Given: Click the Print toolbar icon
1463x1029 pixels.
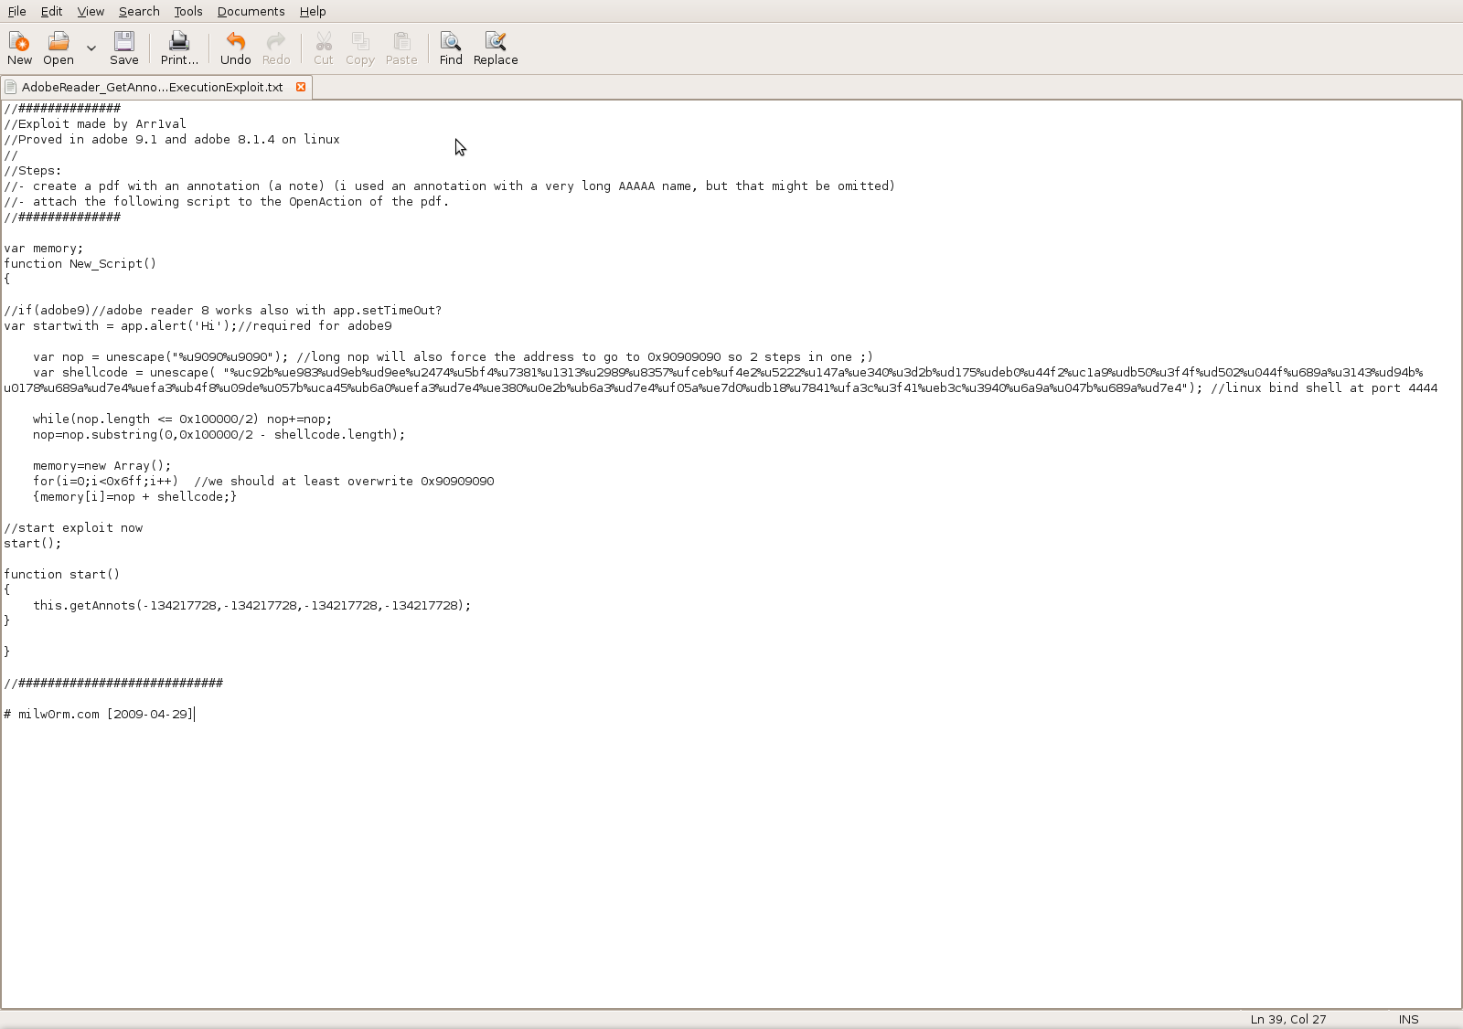Looking at the screenshot, I should pyautogui.click(x=179, y=48).
